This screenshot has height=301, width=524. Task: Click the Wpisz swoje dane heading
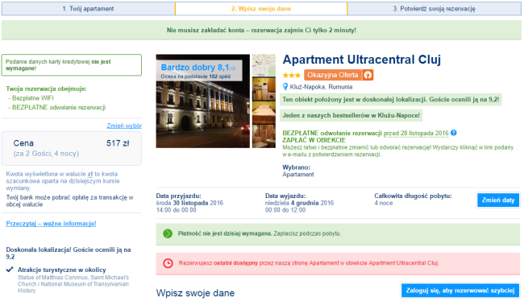point(195,293)
